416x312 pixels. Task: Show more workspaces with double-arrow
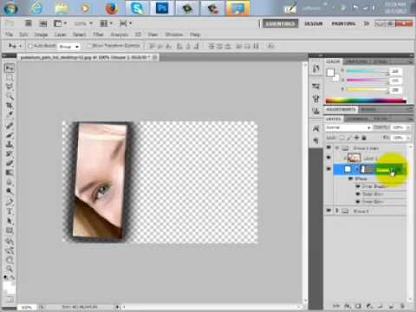coord(367,23)
